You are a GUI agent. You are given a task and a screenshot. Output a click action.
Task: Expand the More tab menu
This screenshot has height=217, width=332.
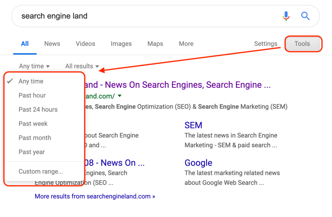point(186,44)
